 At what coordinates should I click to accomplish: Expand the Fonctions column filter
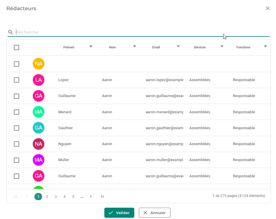265,46
